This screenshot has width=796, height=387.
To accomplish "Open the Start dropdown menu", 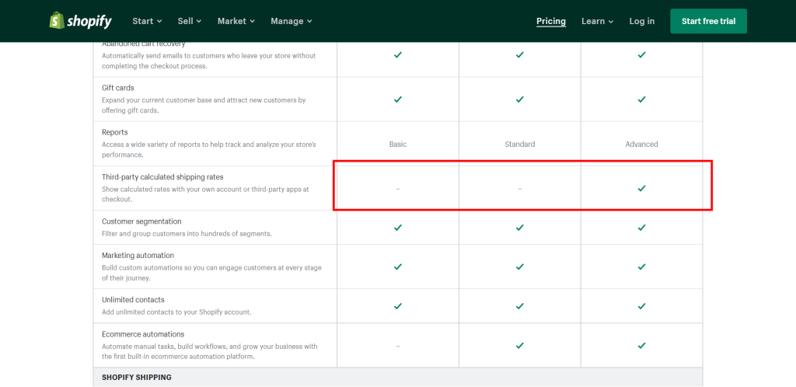I will 147,21.
